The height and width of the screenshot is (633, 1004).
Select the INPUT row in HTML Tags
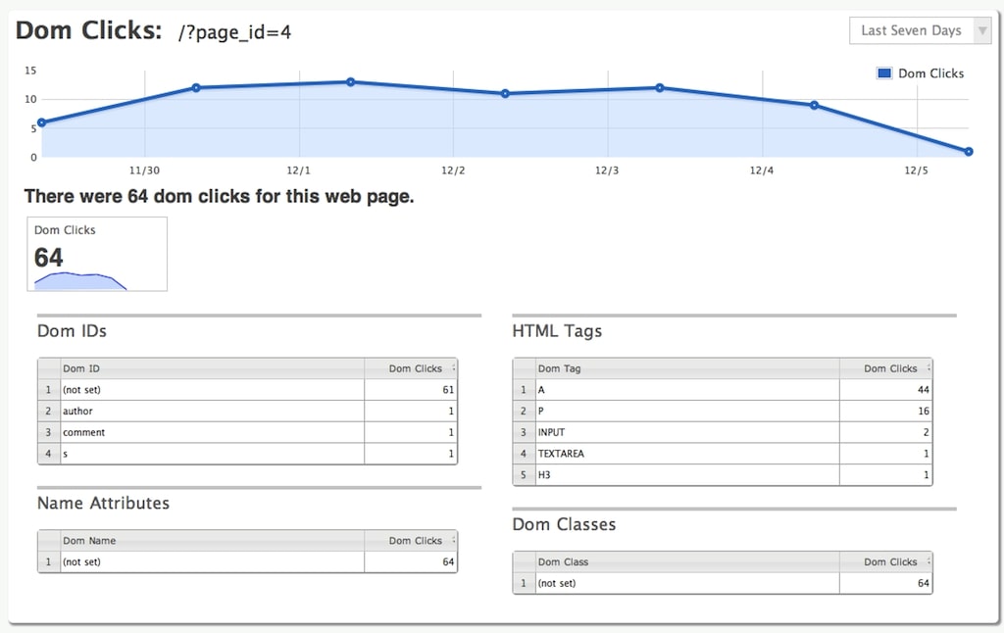pos(723,432)
